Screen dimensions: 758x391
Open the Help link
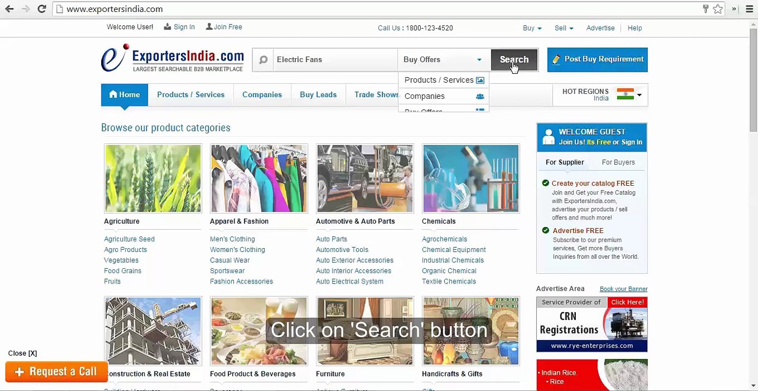pos(635,28)
